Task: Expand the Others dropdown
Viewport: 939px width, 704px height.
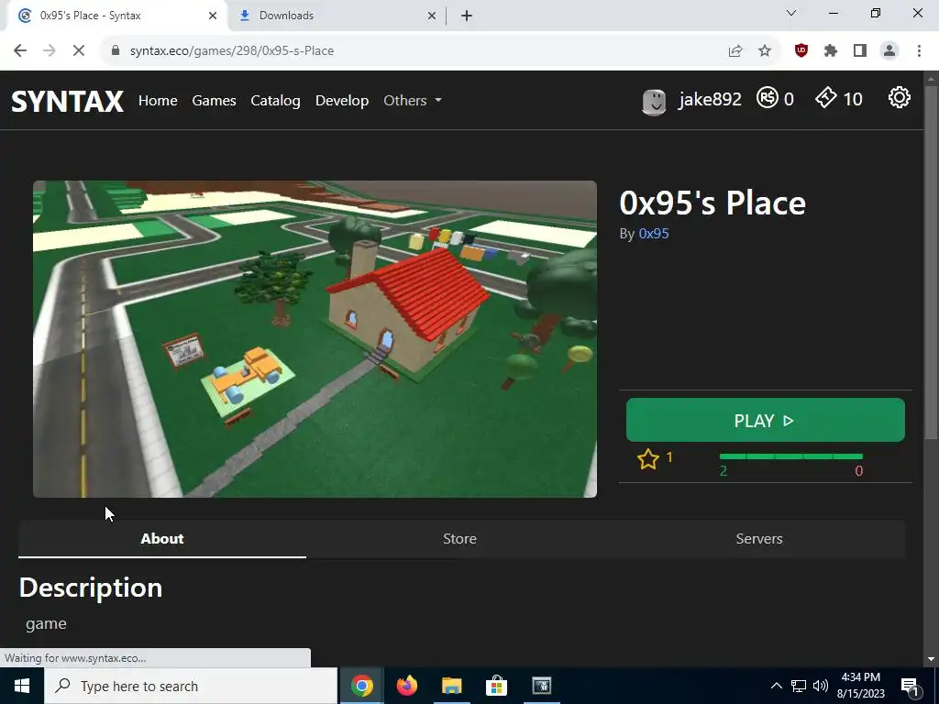Action: pos(413,101)
